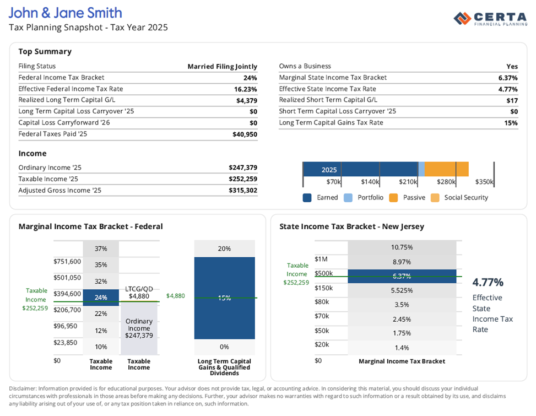Click the 22% federal bracket cell

click(101, 314)
